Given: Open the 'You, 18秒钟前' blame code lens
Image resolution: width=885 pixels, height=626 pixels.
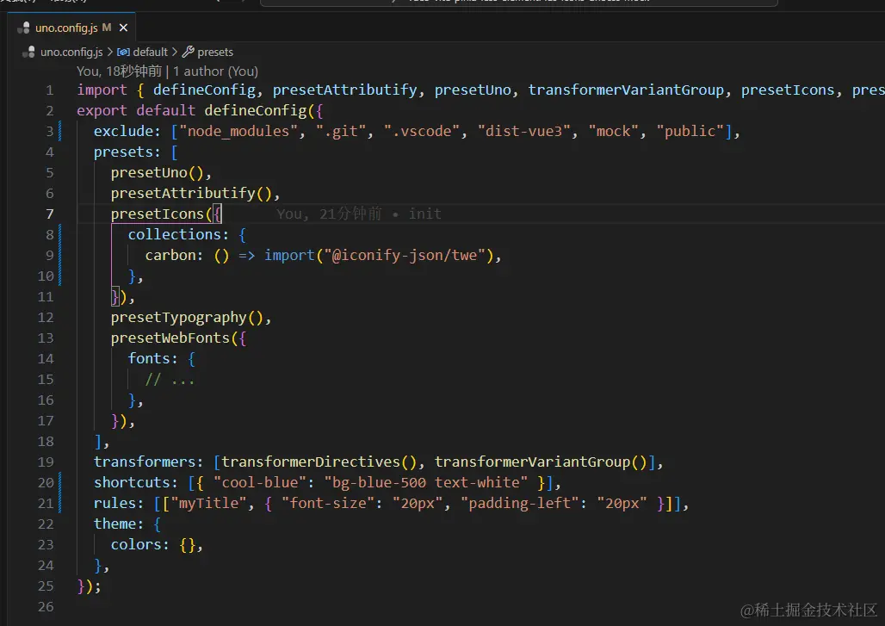Looking at the screenshot, I should (119, 71).
